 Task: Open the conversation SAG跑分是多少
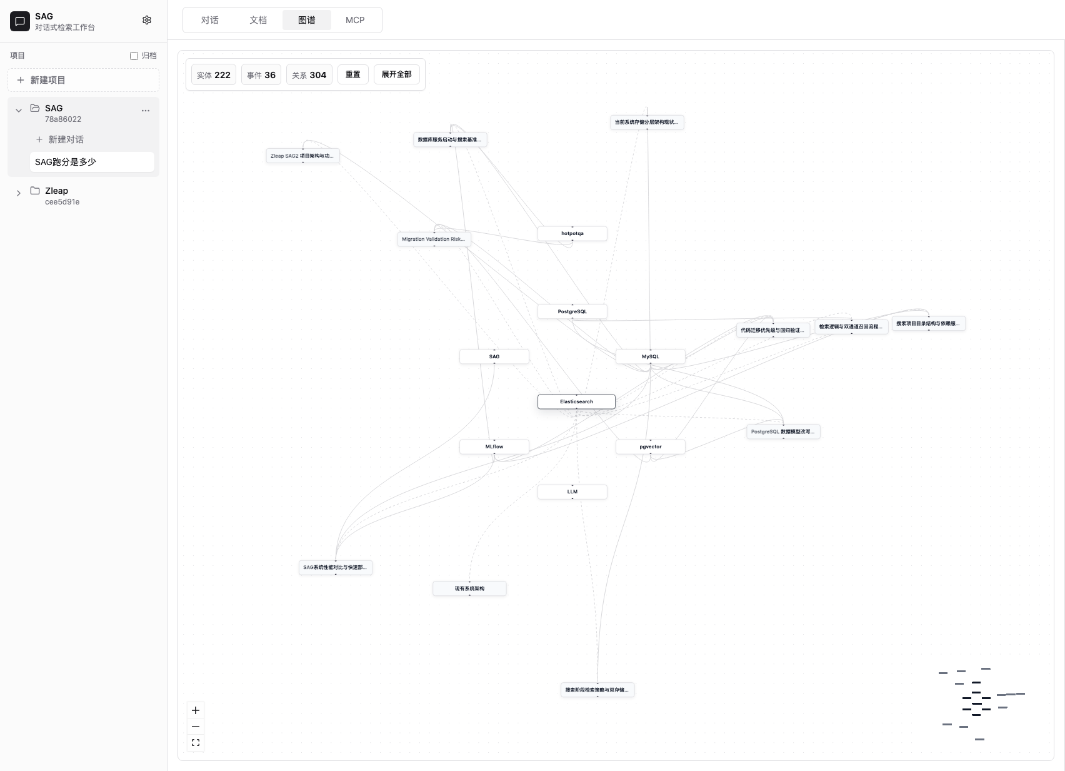point(92,162)
